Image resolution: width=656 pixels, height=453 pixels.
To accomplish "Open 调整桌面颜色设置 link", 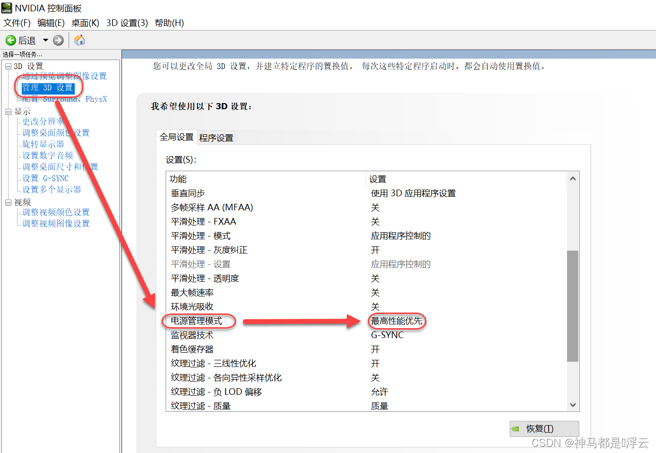I will tap(56, 133).
